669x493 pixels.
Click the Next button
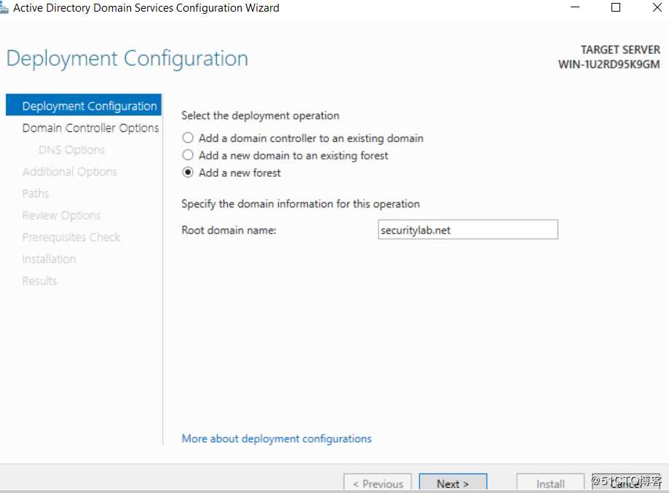coord(453,484)
